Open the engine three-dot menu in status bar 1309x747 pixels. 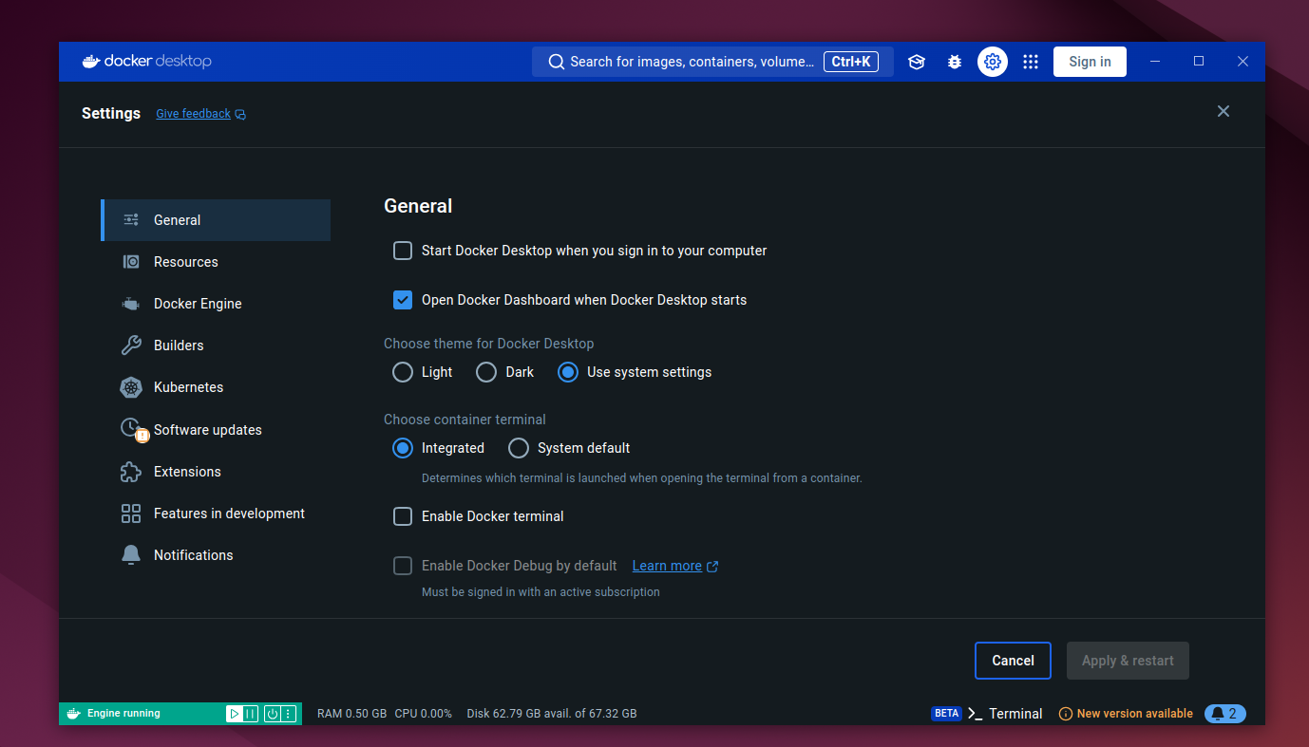point(289,714)
